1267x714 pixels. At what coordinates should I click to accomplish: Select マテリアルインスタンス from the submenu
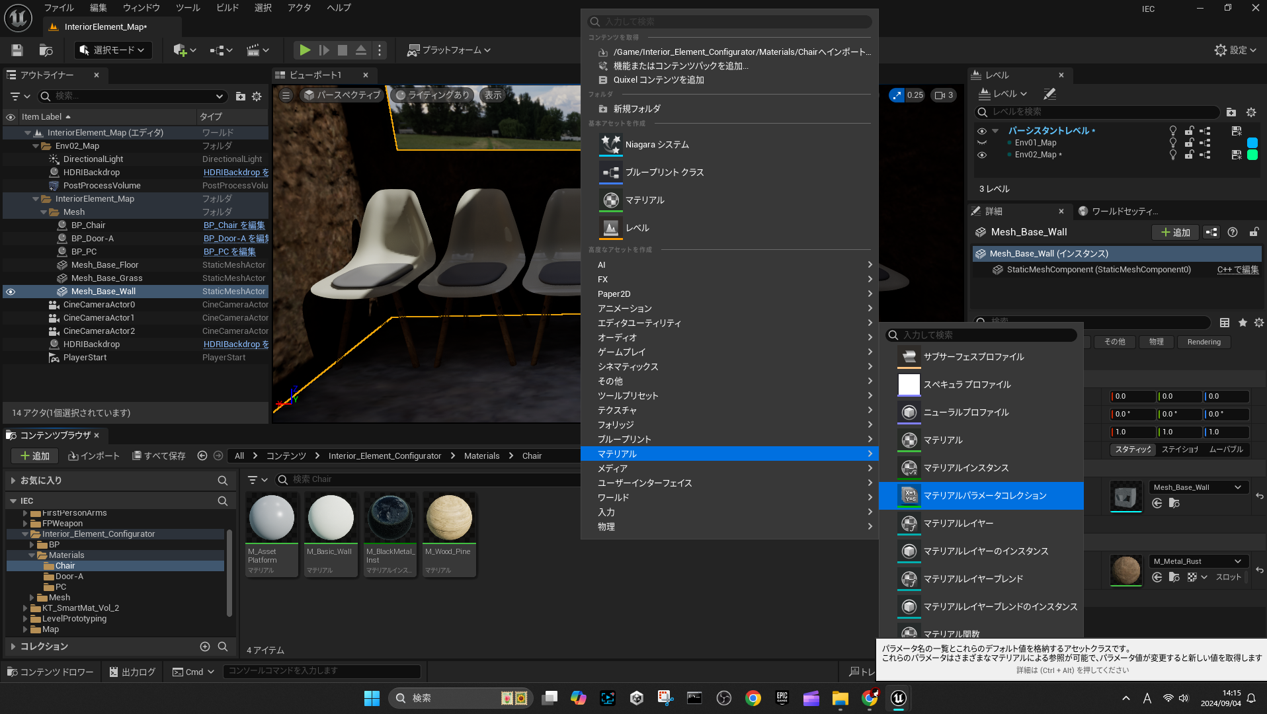coord(965,468)
